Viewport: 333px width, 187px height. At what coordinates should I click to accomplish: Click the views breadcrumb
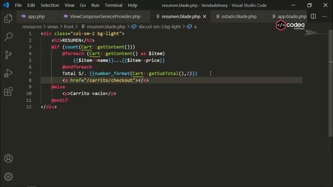53,26
